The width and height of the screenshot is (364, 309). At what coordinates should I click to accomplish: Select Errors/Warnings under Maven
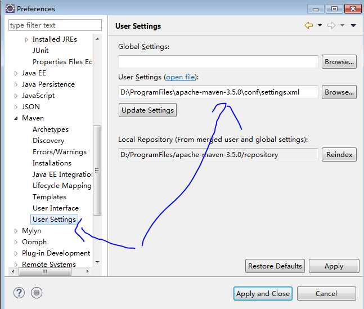point(60,152)
